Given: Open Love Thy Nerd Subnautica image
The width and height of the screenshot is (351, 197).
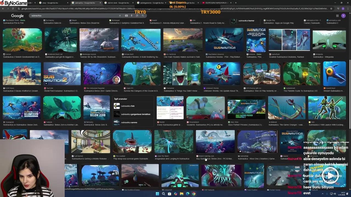Looking at the screenshot, I should click(174, 141).
